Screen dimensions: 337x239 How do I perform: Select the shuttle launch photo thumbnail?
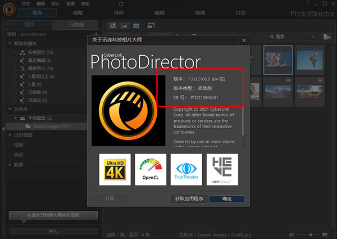[278, 60]
